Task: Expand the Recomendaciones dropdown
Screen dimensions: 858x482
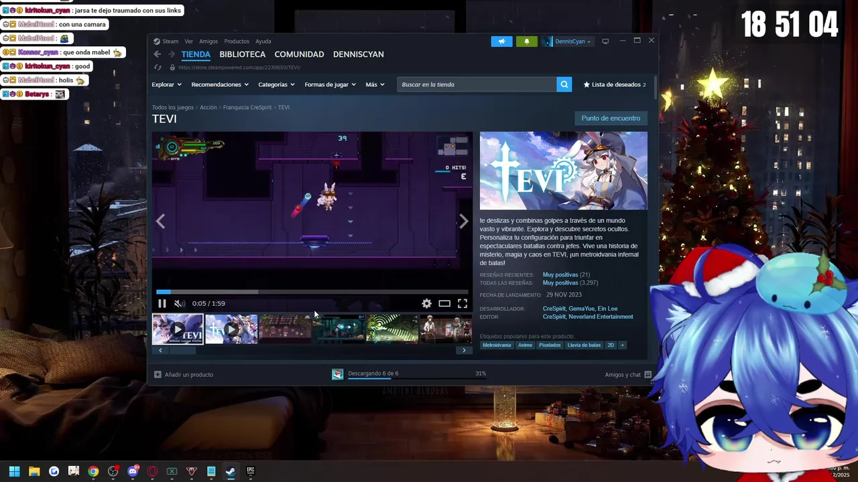Action: click(x=220, y=84)
